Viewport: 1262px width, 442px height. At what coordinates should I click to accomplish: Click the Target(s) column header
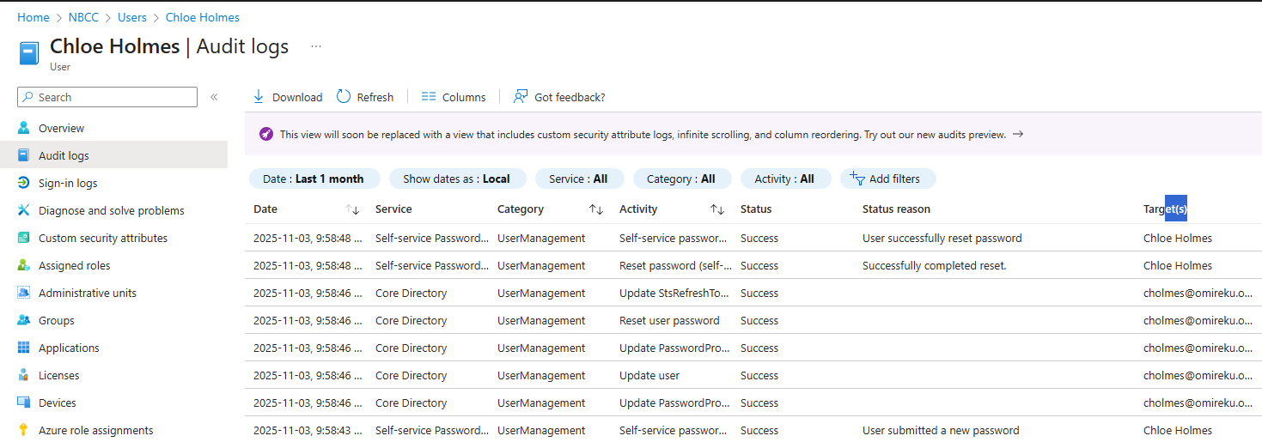[x=1165, y=209]
